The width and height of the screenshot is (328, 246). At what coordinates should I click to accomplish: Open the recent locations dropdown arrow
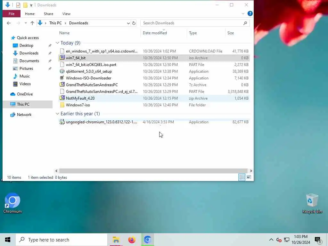tap(26, 23)
